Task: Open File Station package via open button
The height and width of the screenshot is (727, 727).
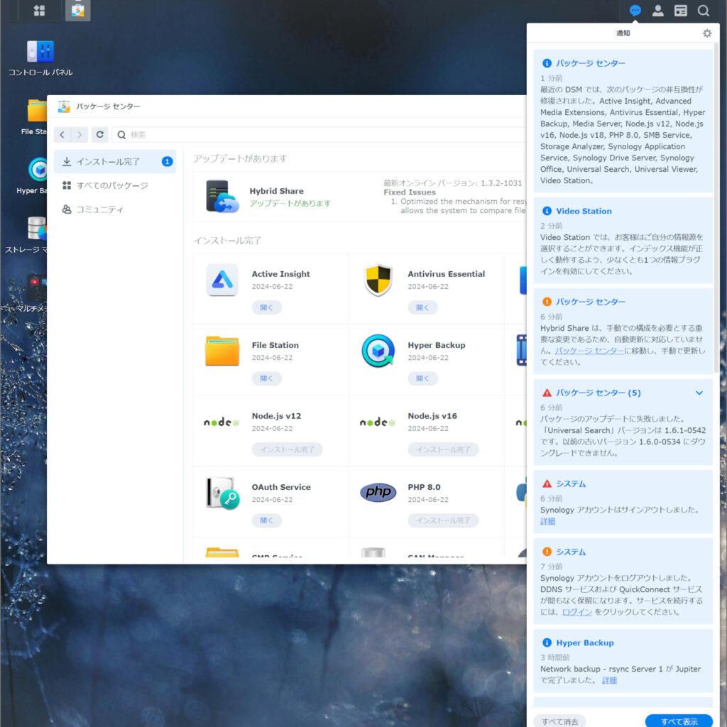Action: point(267,379)
